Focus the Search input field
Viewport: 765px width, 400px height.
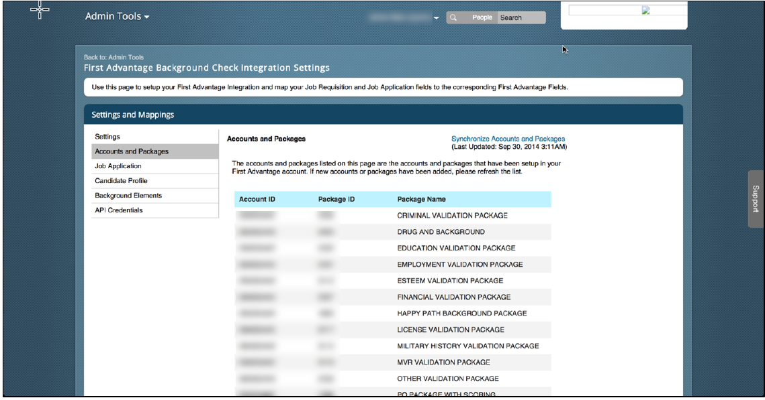tap(521, 17)
